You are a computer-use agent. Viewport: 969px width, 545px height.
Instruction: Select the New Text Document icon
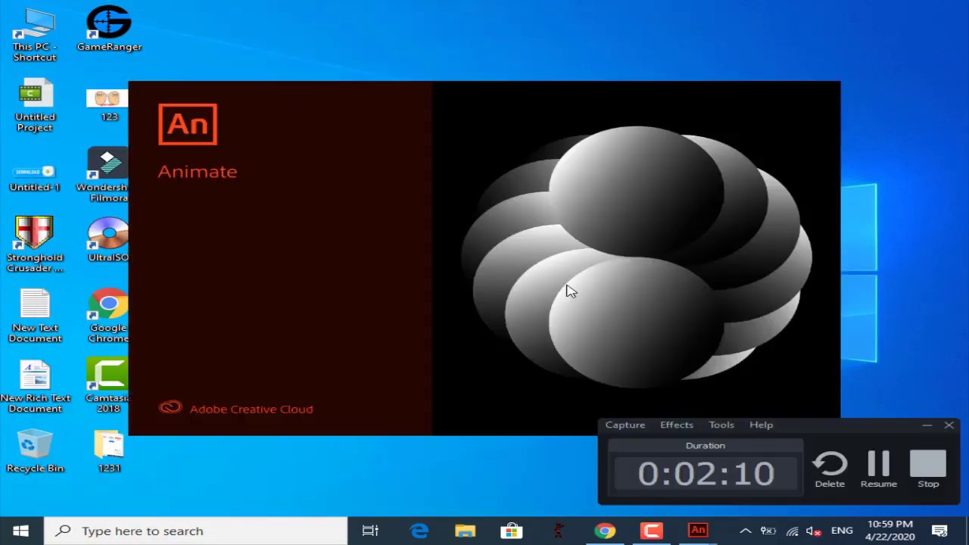pos(35,316)
